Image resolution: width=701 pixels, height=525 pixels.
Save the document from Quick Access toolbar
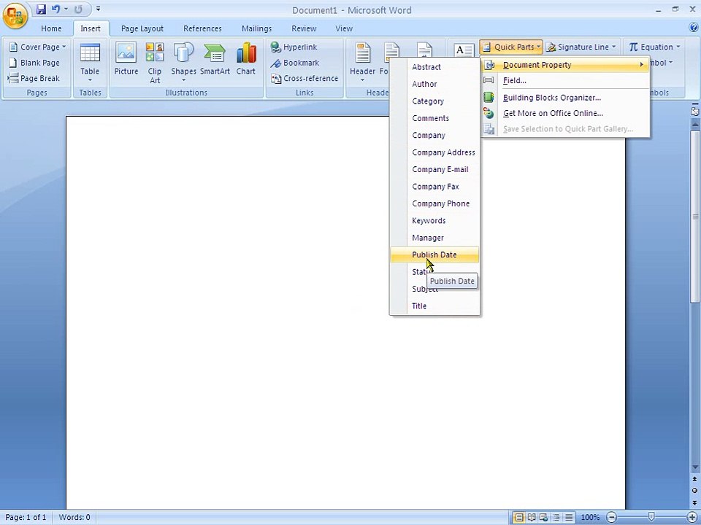tap(41, 9)
